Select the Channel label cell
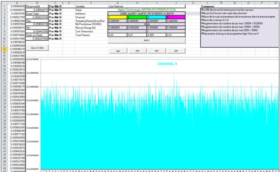 [x=91, y=17]
